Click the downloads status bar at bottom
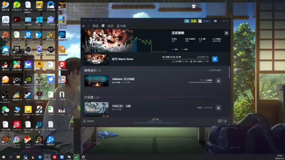This screenshot has height=160, width=285. tap(155, 121)
